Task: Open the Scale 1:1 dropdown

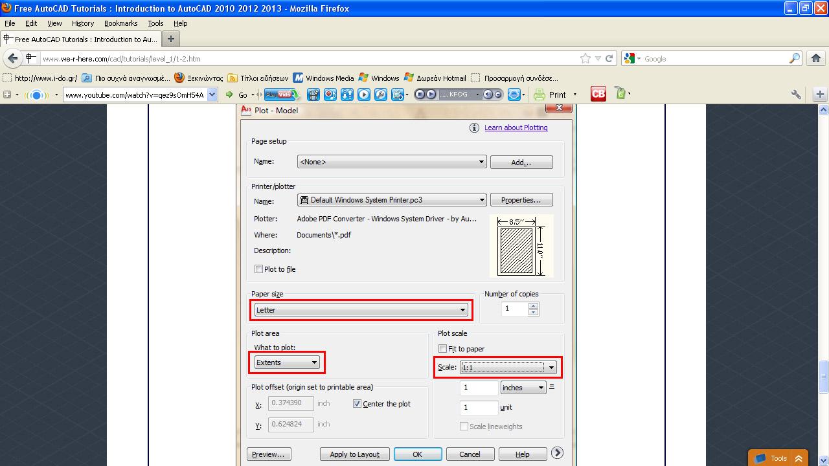Action: point(508,368)
